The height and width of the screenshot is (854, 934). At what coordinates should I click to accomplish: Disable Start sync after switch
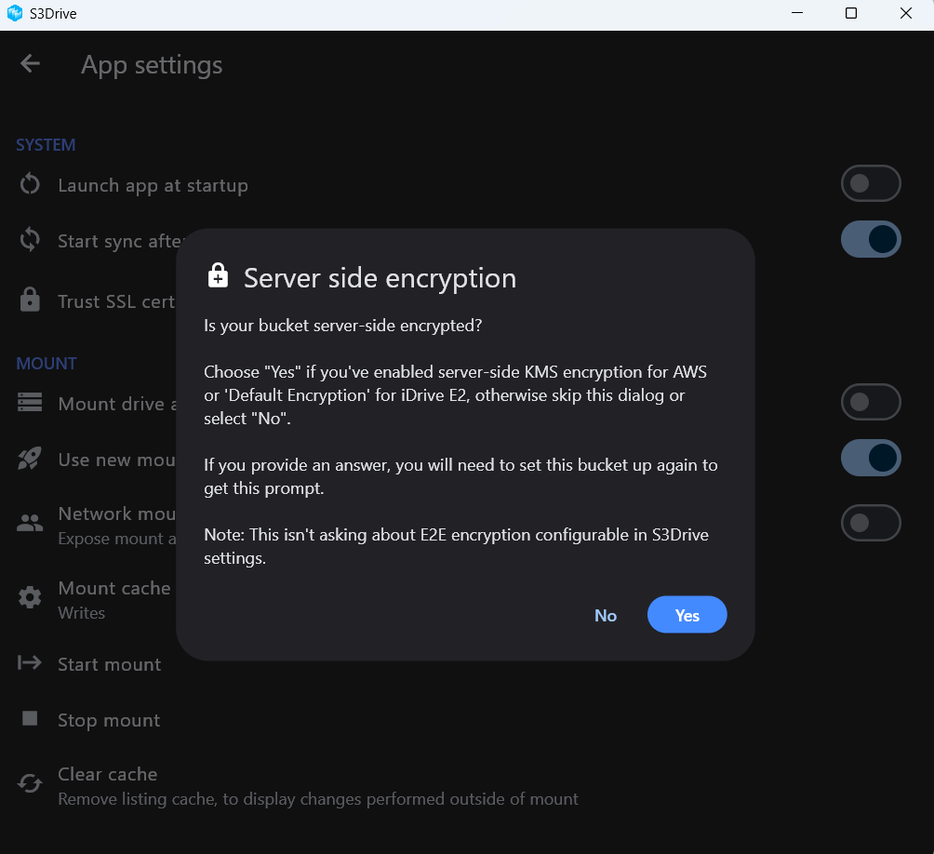[x=870, y=239]
